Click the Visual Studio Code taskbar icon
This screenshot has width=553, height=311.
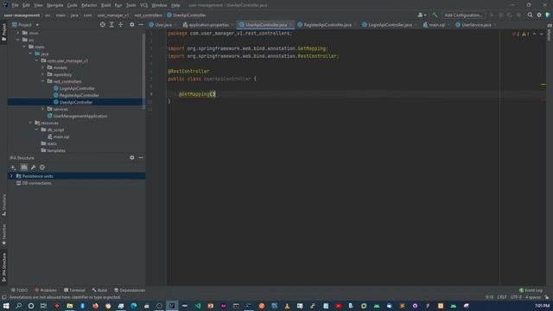tap(198, 306)
